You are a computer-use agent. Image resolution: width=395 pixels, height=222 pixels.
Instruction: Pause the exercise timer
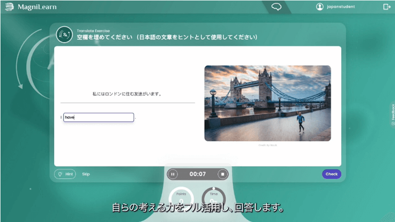[172, 174]
